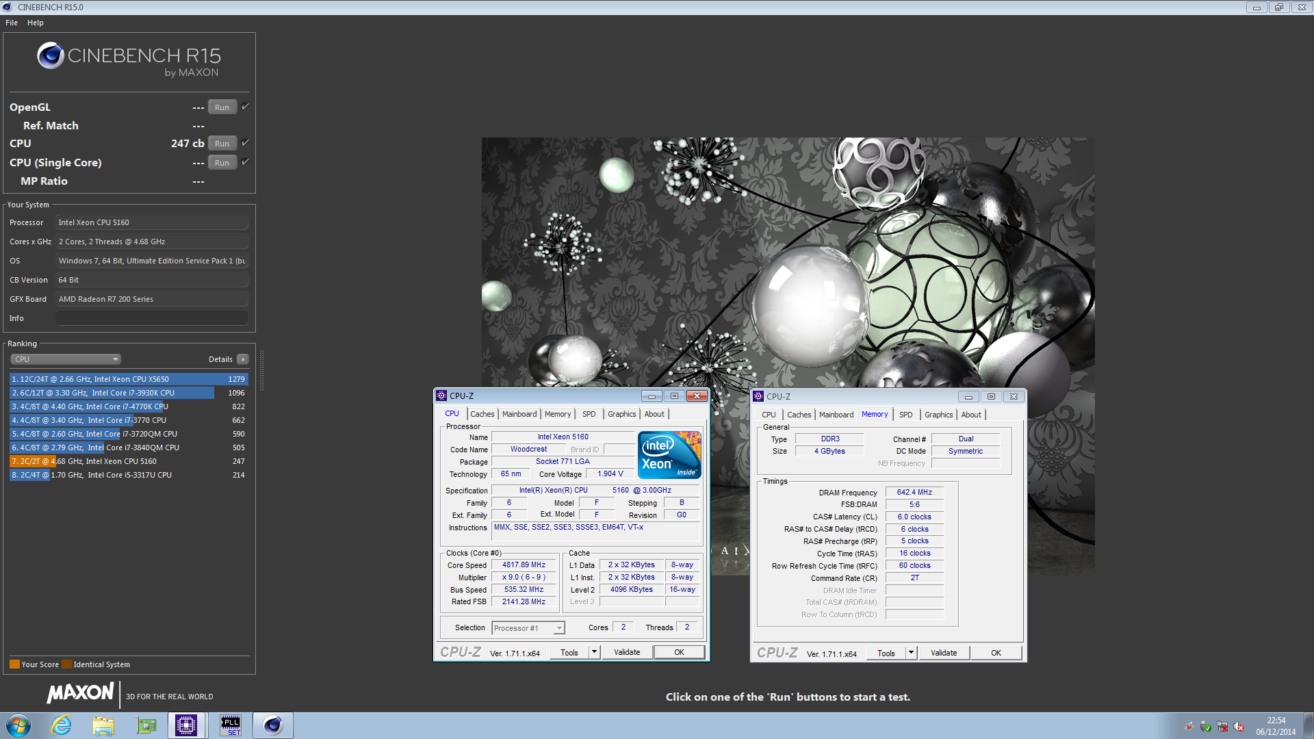The width and height of the screenshot is (1314, 739).
Task: Click OK in right CPU-Z window
Action: 996,653
